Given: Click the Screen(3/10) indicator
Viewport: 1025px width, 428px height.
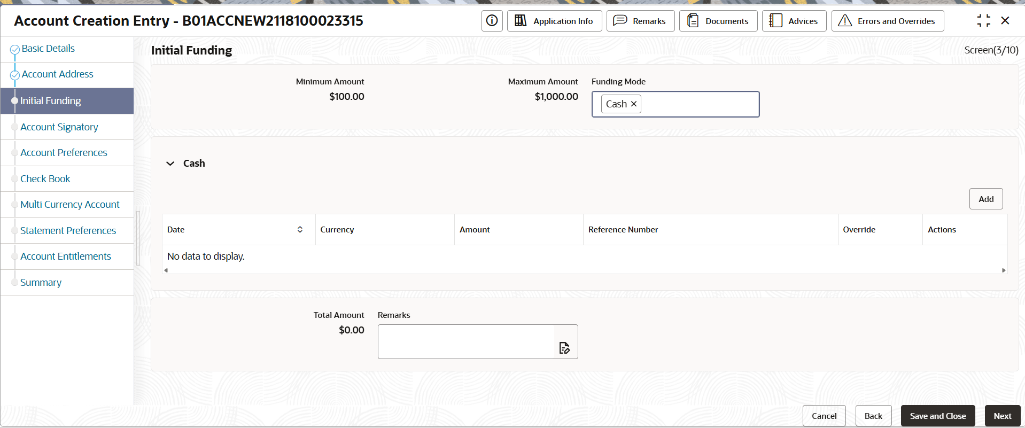Looking at the screenshot, I should point(991,50).
